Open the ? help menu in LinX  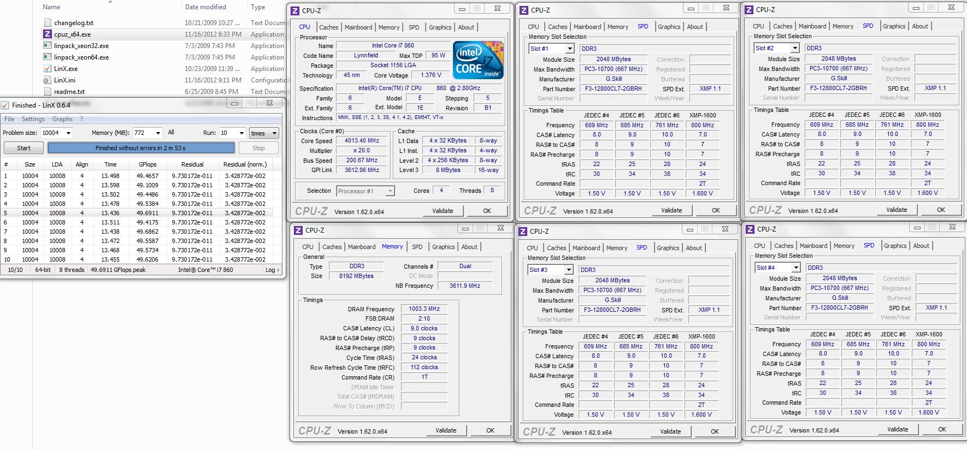coord(82,119)
